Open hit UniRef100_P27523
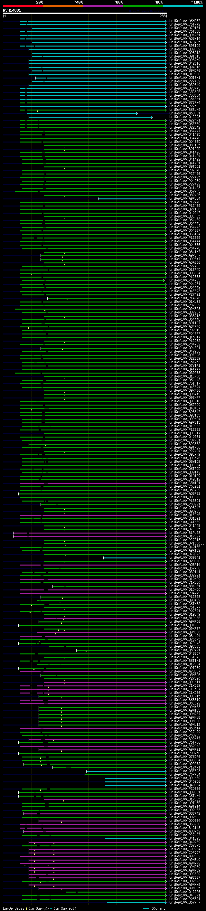Image resolution: width=206 pixels, height=911 pixels. 185,106
